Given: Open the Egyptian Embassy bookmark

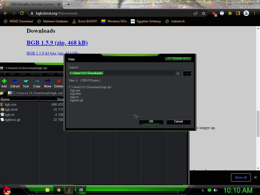Looking at the screenshot, I should [x=146, y=21].
